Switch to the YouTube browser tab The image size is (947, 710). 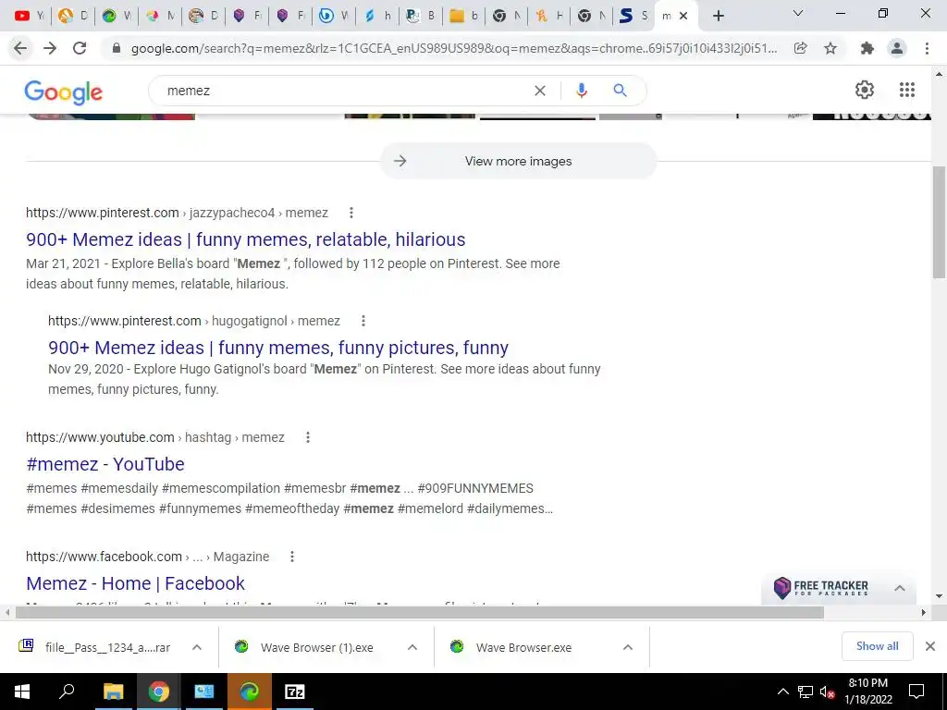coord(29,16)
